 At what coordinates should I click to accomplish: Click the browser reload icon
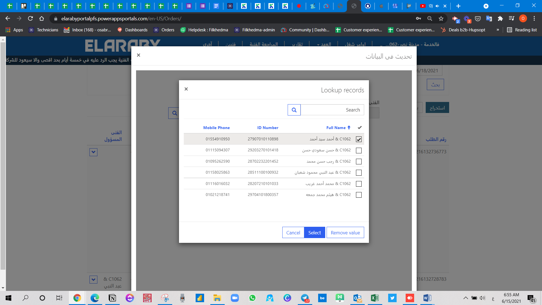coord(30,19)
